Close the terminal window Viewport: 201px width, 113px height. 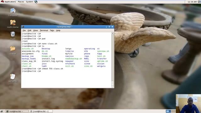112,27
